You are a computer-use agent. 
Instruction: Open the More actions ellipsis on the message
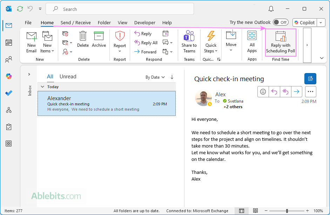pyautogui.click(x=310, y=92)
